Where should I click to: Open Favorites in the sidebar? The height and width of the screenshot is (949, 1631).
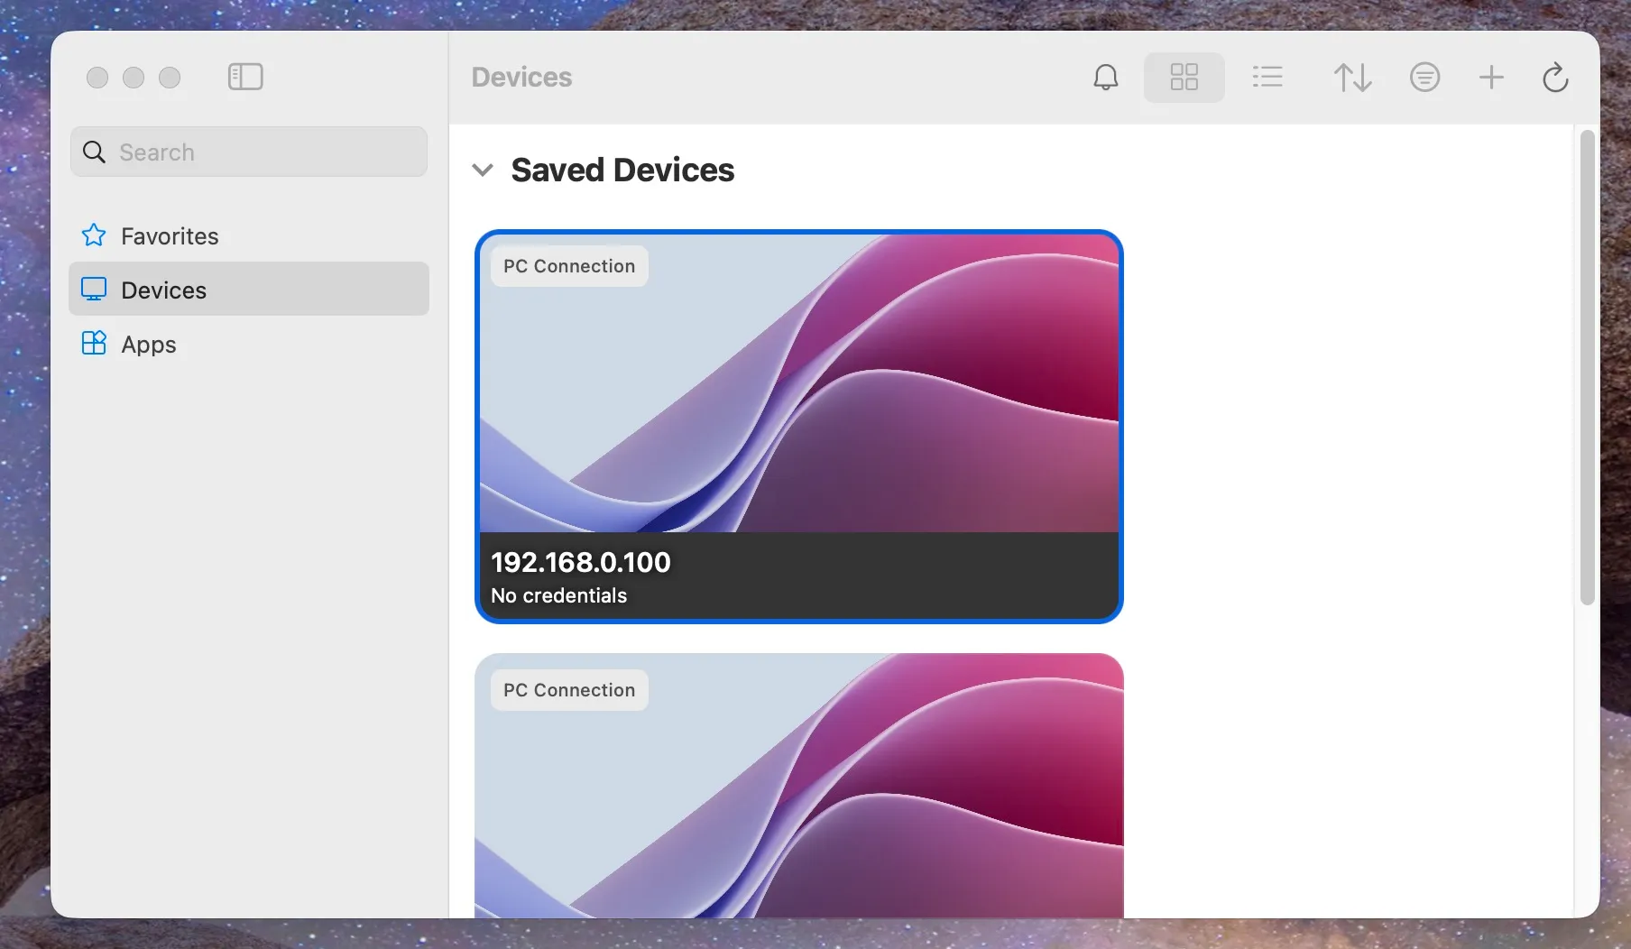pyautogui.click(x=249, y=235)
